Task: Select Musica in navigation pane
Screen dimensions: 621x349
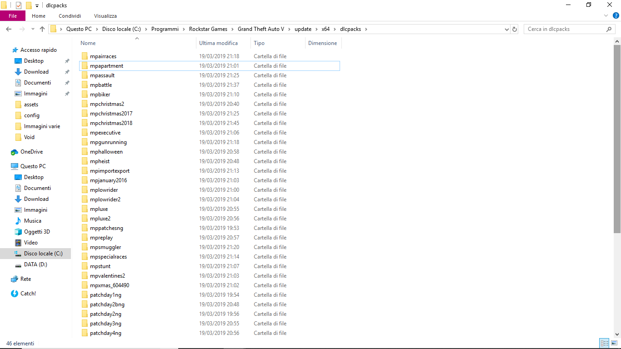Action: click(x=33, y=221)
